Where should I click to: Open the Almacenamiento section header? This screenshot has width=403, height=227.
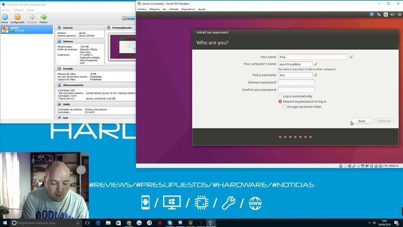tap(96, 85)
